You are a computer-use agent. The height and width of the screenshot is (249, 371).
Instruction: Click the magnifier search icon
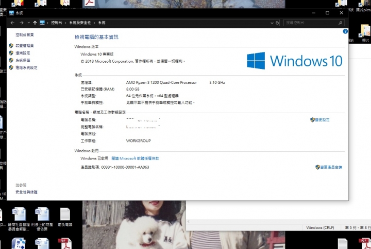[340, 23]
